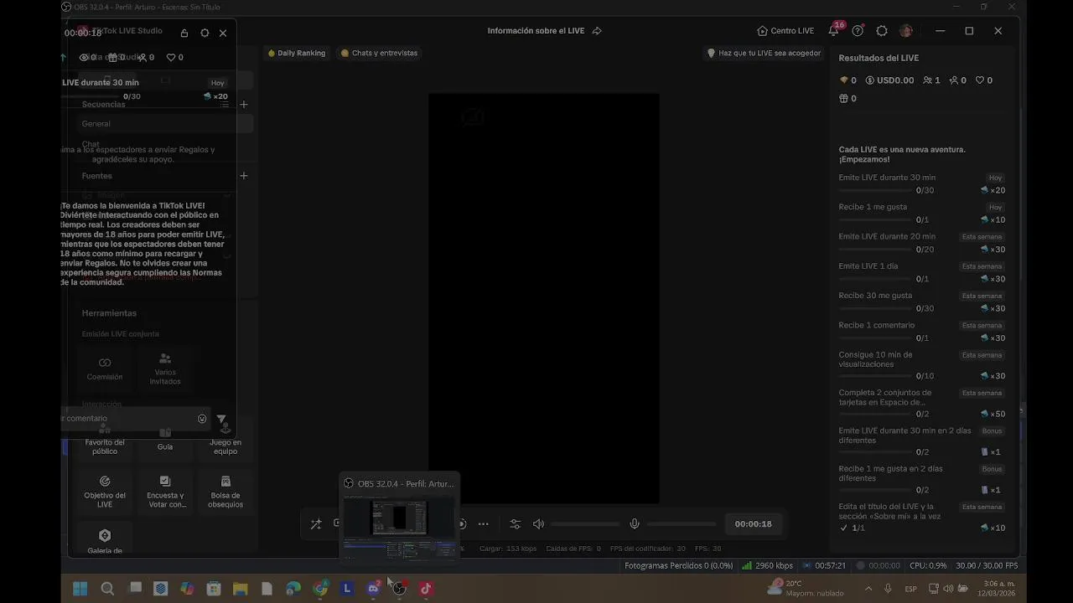The image size is (1073, 603).
Task: Open the Varios invitados tool
Action: click(x=165, y=368)
